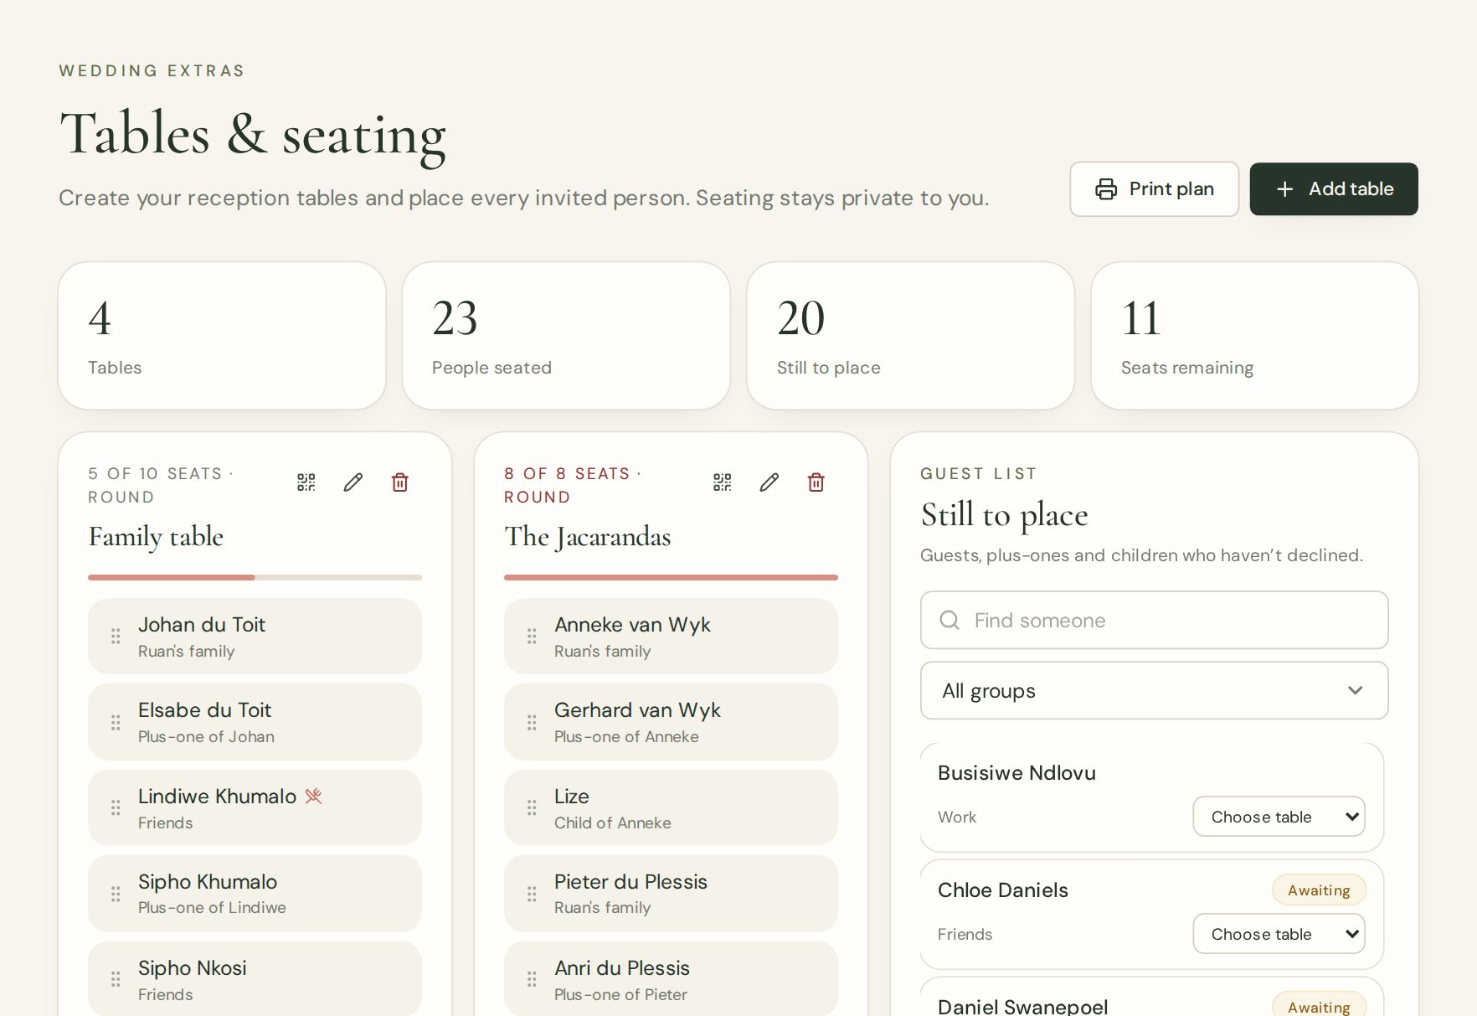Edit The Jacarandas table via pencil icon
The image size is (1477, 1016).
[x=769, y=482]
